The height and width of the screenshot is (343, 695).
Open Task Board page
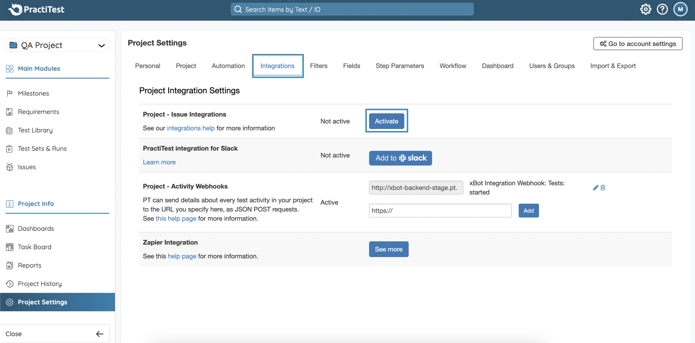[x=34, y=247]
